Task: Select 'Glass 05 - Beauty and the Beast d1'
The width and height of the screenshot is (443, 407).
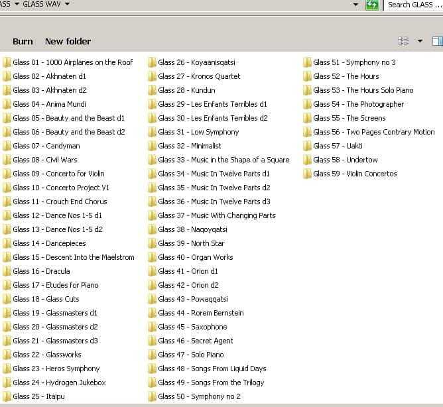Action: coord(69,118)
